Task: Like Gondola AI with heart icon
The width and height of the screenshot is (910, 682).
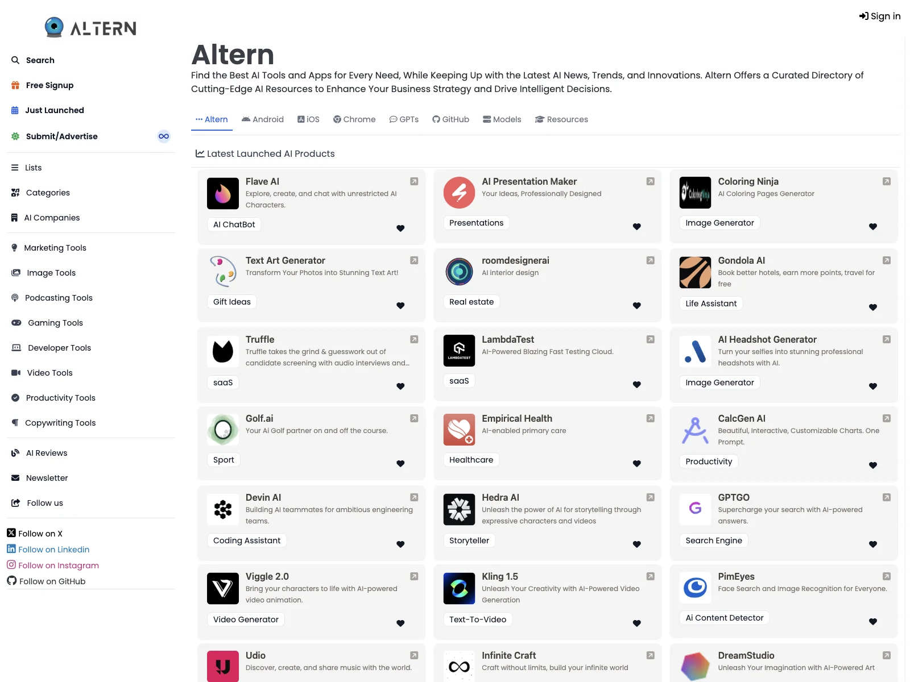Action: pos(873,307)
